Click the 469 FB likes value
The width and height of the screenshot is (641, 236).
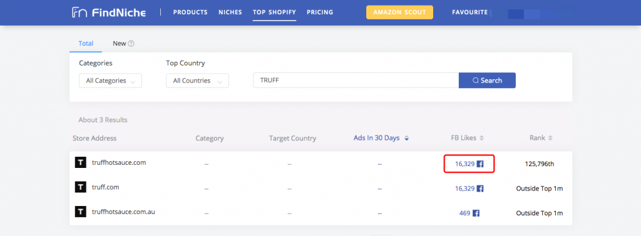pyautogui.click(x=465, y=213)
